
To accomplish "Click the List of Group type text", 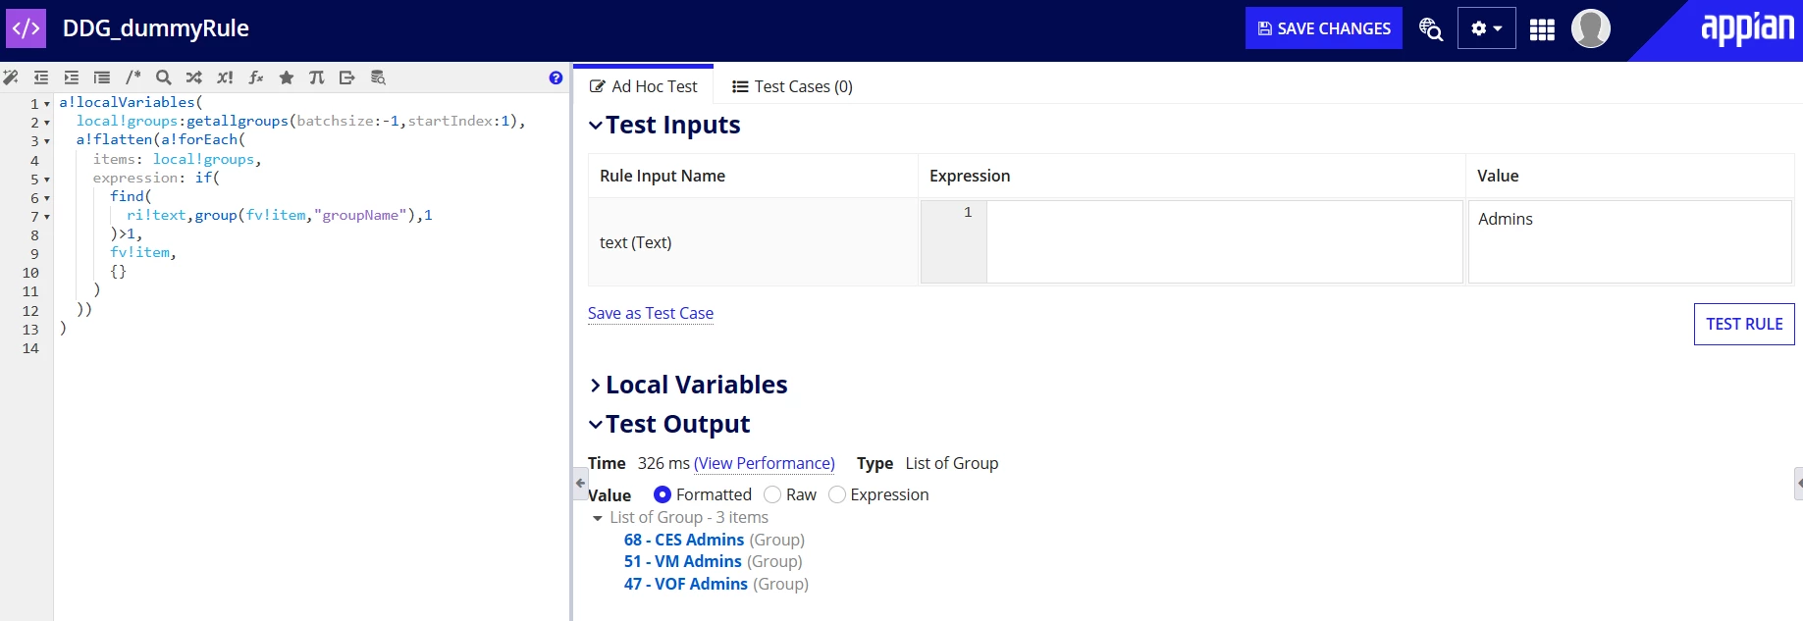I will (x=952, y=463).
